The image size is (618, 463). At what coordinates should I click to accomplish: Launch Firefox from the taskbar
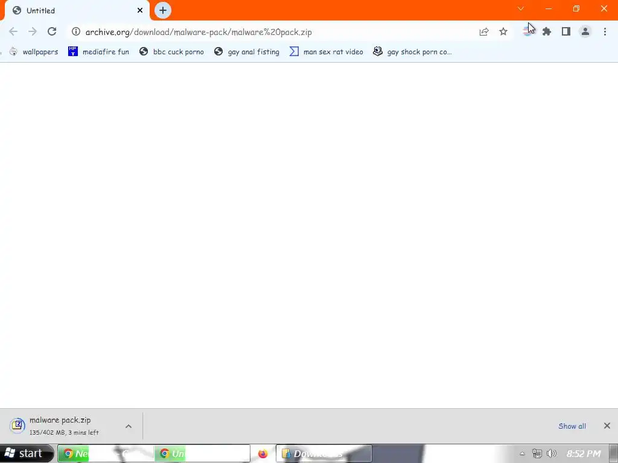(263, 454)
